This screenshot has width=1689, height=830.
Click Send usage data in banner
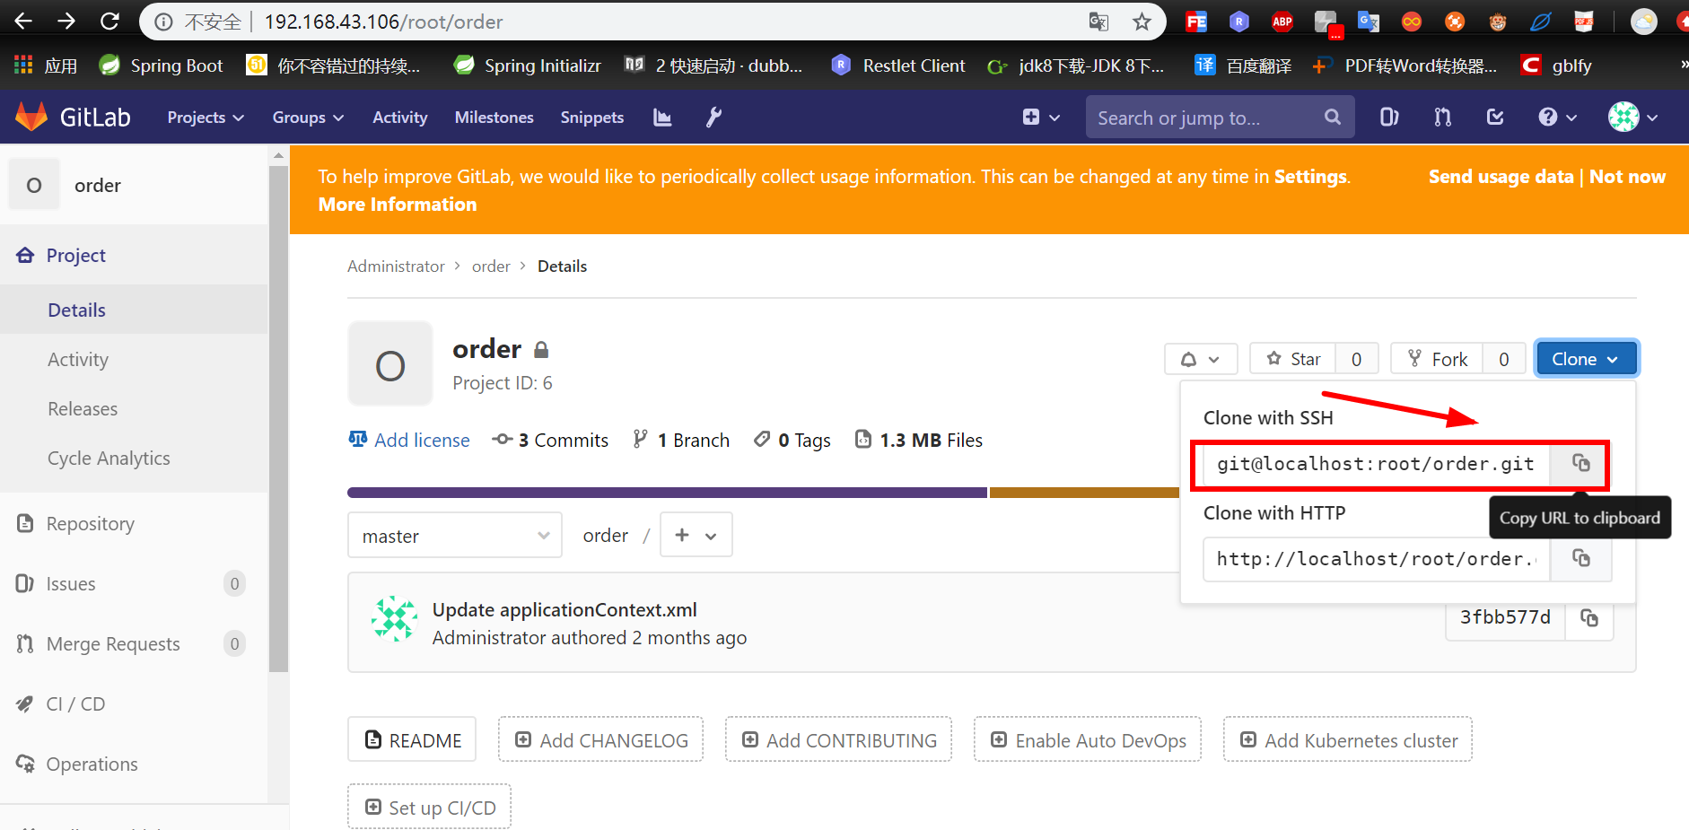1501,177
